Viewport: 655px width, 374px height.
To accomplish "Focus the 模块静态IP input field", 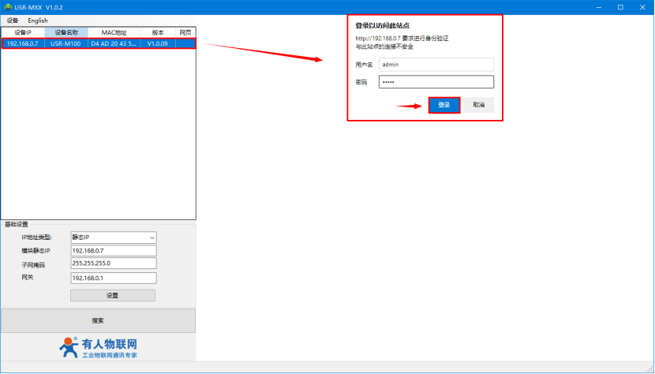I will point(114,250).
